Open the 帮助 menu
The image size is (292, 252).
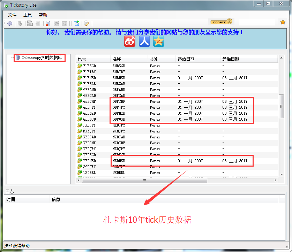[x=43, y=15]
